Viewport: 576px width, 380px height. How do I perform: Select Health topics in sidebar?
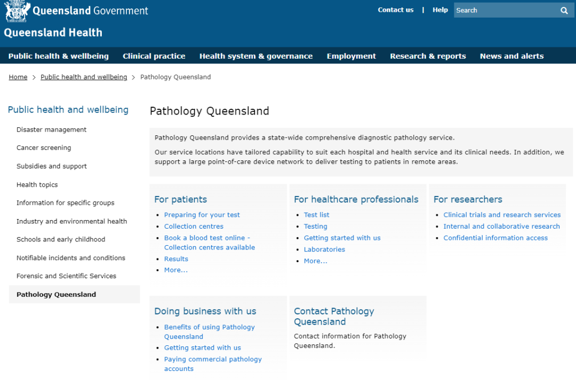pyautogui.click(x=37, y=185)
